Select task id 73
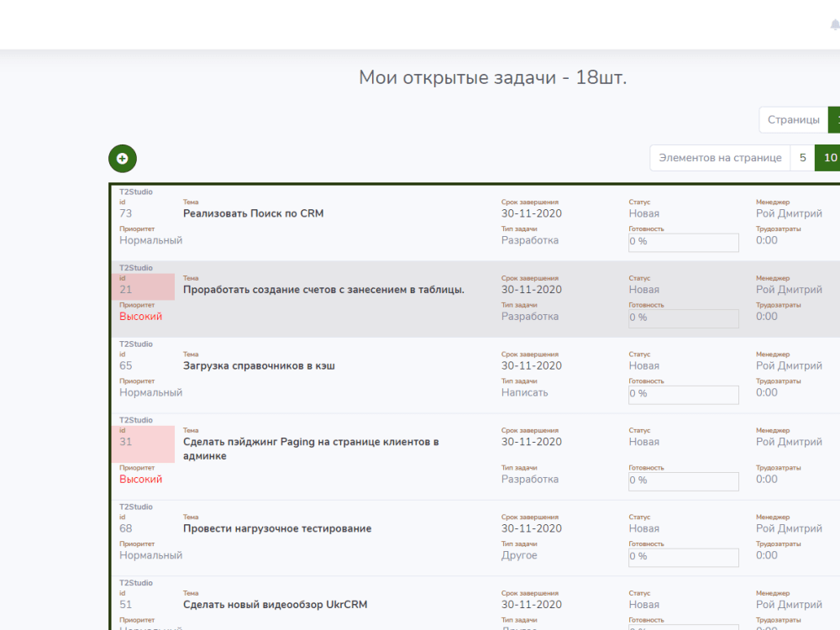 point(125,213)
